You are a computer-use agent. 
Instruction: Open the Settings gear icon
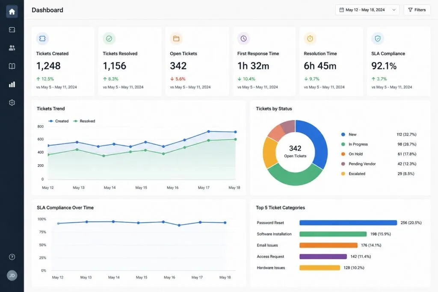point(12,103)
